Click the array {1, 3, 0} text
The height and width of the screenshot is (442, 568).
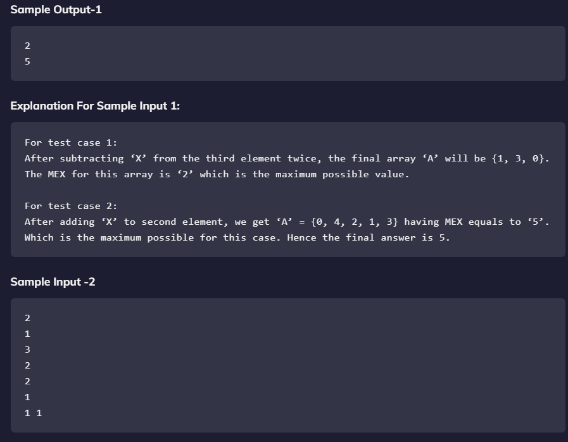[x=520, y=159]
